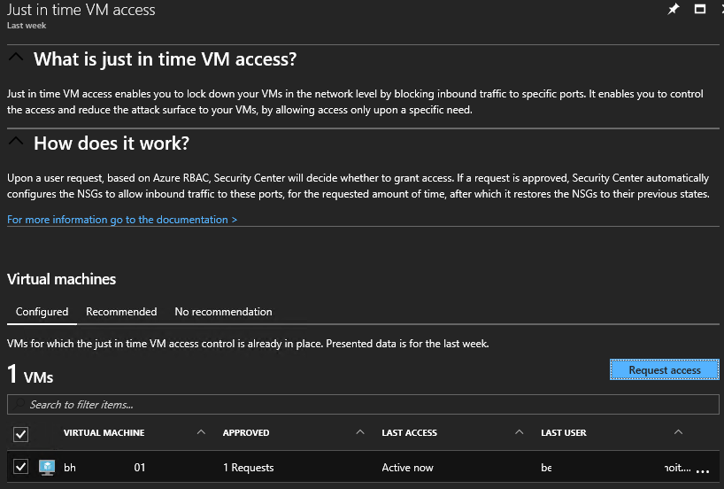Open the documentation link

click(122, 220)
